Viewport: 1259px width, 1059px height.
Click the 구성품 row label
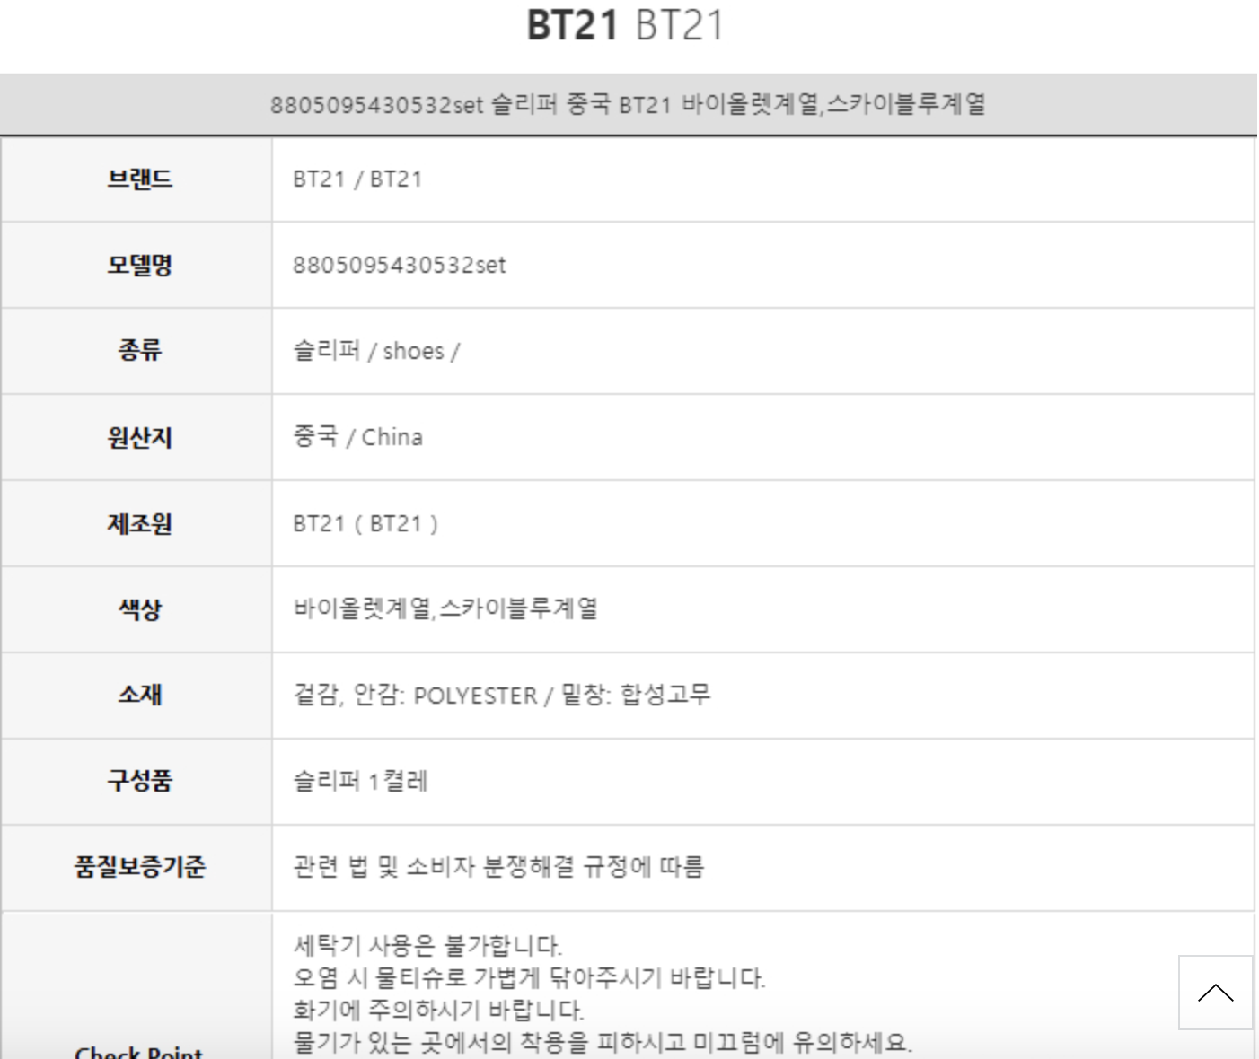click(139, 780)
